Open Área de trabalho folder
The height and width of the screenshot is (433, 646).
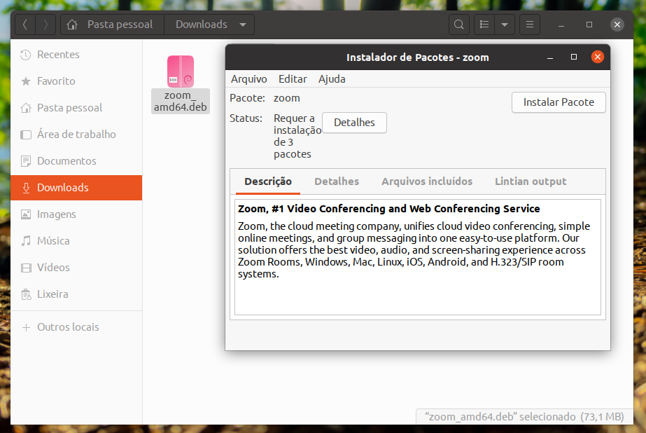[76, 135]
